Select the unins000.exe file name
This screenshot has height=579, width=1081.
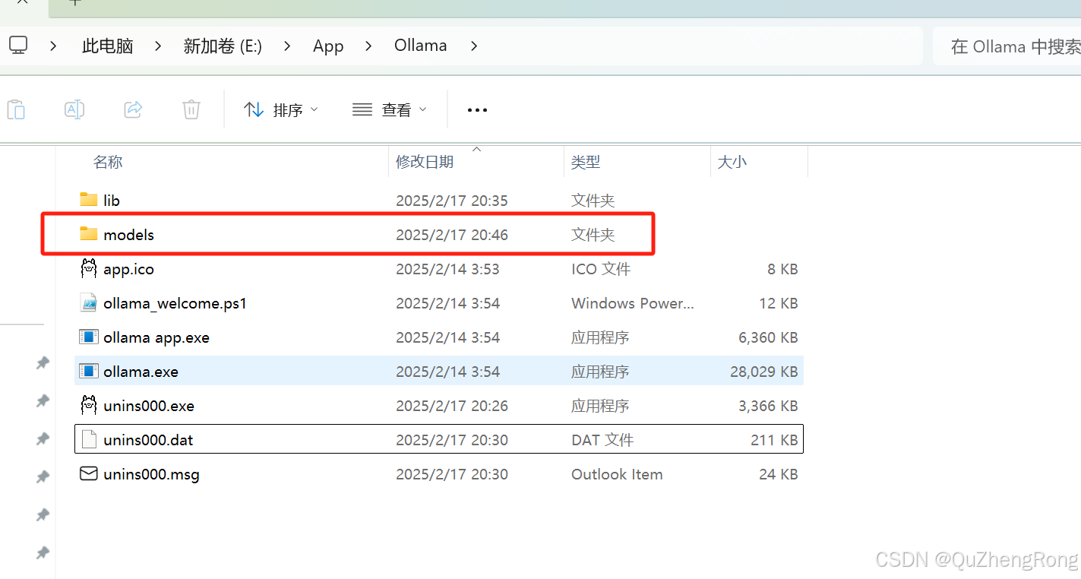pyautogui.click(x=149, y=406)
